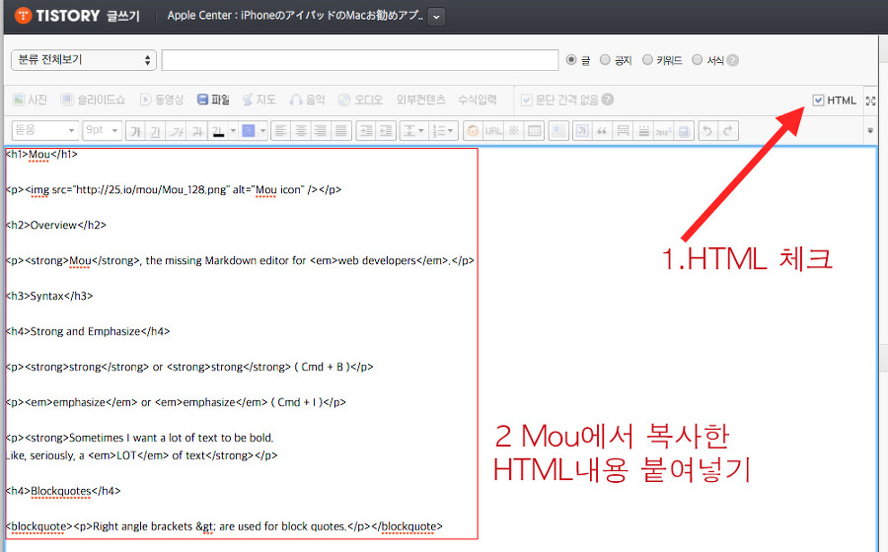Screen dimensions: 888x552
Task: Insert a photo via 사진 button
Action: tap(30, 100)
